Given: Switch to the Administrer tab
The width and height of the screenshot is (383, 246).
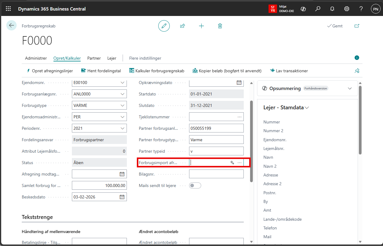Looking at the screenshot, I should click(x=36, y=58).
